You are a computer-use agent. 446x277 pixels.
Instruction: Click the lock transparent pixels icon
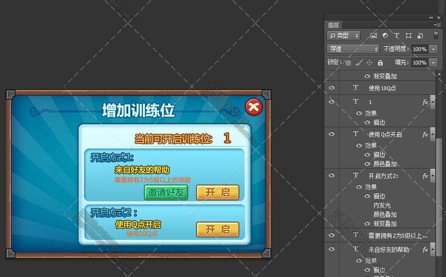(x=348, y=63)
